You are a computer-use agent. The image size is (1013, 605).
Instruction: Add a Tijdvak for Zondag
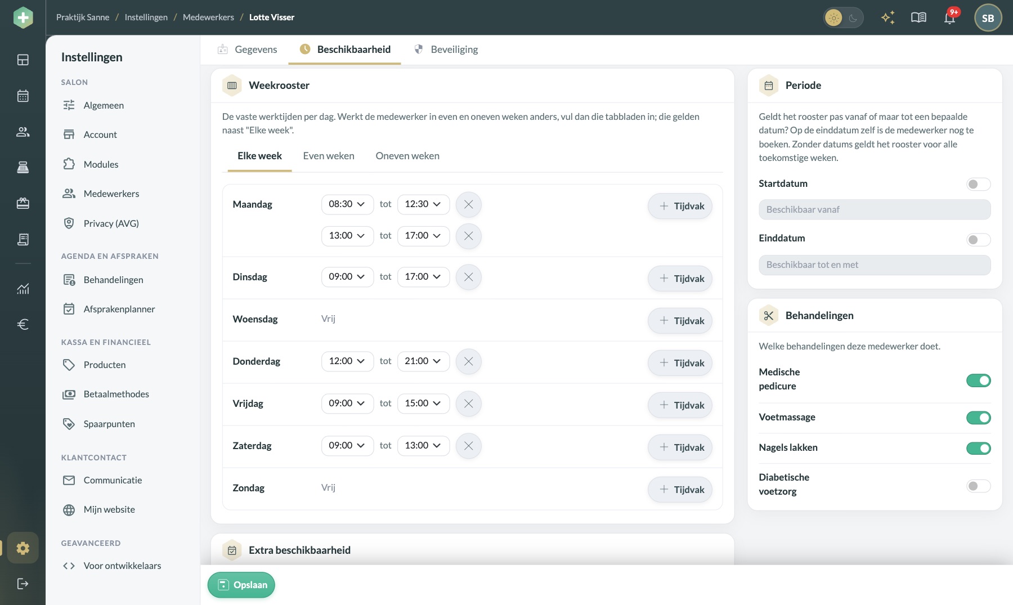coord(680,490)
